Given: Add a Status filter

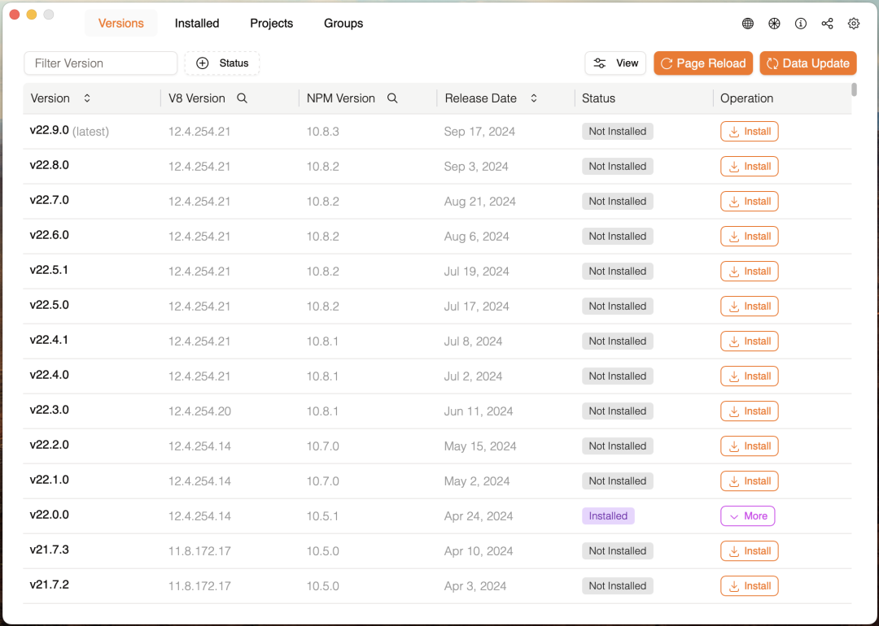Looking at the screenshot, I should (x=222, y=63).
